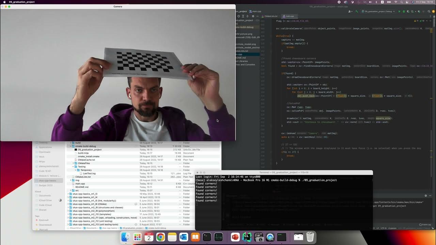436x245 pixels.
Task: Open Finder from the Dock
Action: pyautogui.click(x=126, y=237)
